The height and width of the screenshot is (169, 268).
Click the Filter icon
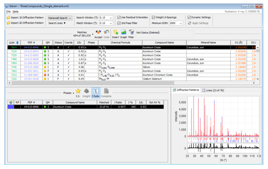click(131, 32)
